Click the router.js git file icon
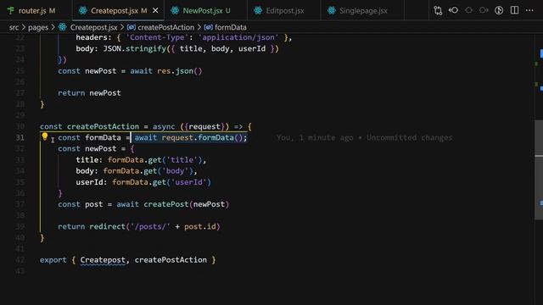This screenshot has height=305, width=543. [11, 11]
